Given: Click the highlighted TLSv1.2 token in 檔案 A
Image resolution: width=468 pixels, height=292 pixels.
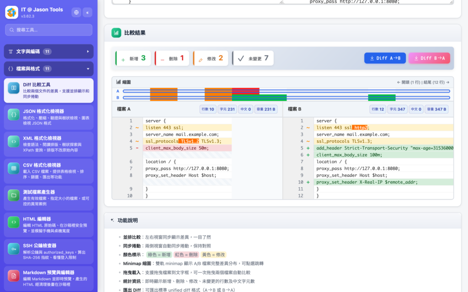Looking at the screenshot, I should click(189, 141).
